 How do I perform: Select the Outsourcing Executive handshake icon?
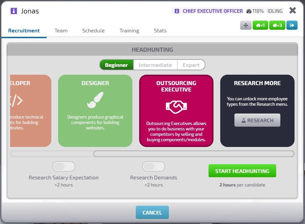pyautogui.click(x=176, y=107)
